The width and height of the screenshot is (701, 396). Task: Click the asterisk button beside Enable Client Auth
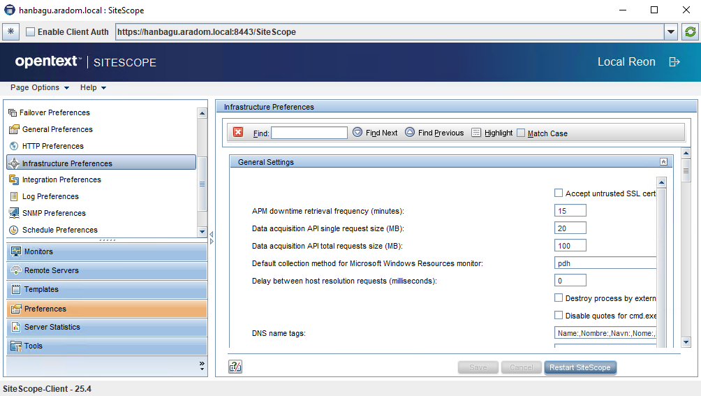[10, 31]
